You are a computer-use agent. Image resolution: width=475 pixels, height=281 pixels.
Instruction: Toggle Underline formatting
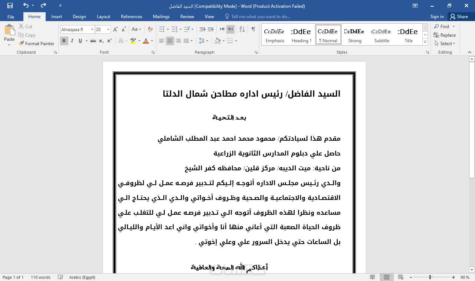tap(80, 41)
